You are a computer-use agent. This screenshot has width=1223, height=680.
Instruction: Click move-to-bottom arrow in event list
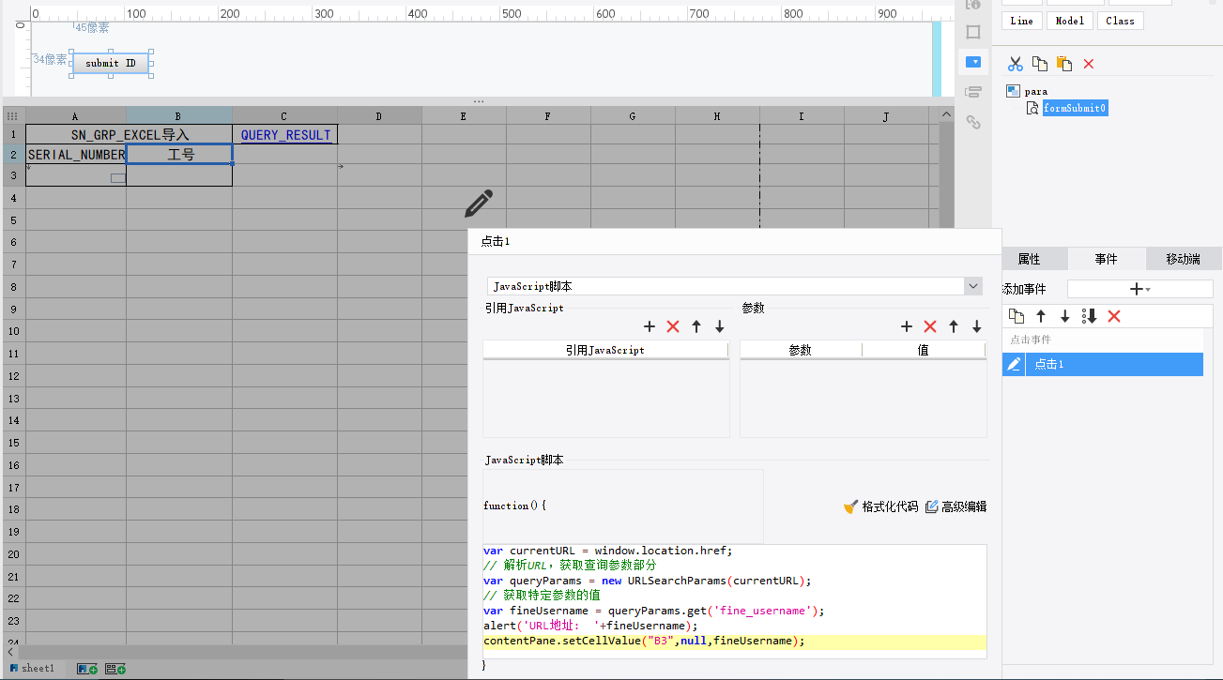[x=1090, y=316]
